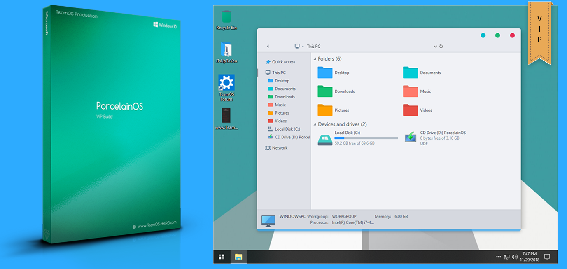Click the WORKGROUP value in details pane
The width and height of the screenshot is (567, 269).
[344, 216]
